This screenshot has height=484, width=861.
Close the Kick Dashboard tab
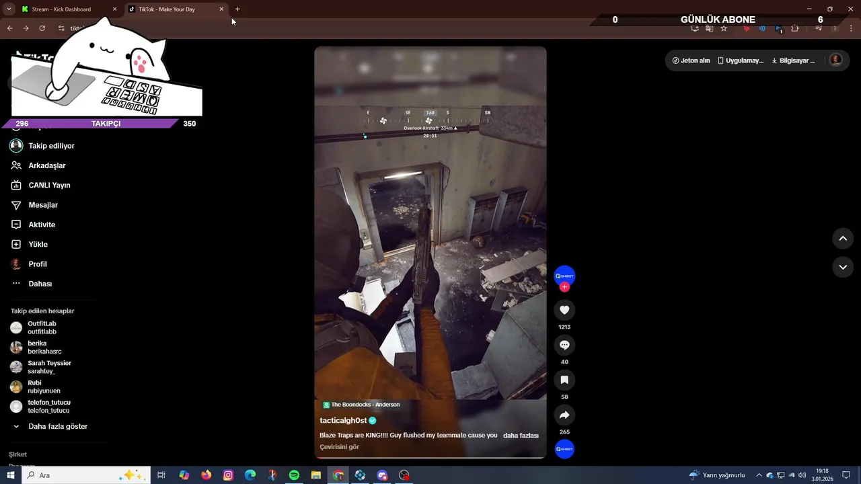114,9
